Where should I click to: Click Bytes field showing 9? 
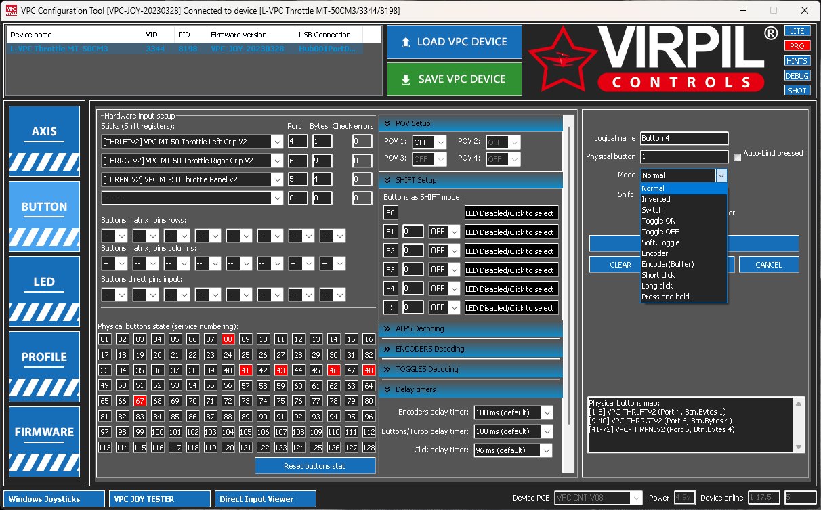(322, 161)
